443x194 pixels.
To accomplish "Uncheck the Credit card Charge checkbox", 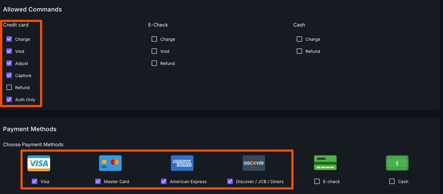I will tap(9, 39).
